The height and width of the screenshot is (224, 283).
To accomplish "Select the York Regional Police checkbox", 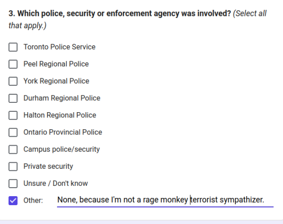I will [x=13, y=81].
